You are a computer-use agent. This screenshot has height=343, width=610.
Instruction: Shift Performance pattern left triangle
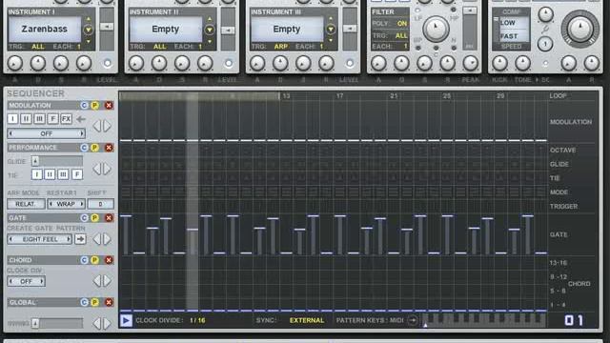pyautogui.click(x=96, y=169)
